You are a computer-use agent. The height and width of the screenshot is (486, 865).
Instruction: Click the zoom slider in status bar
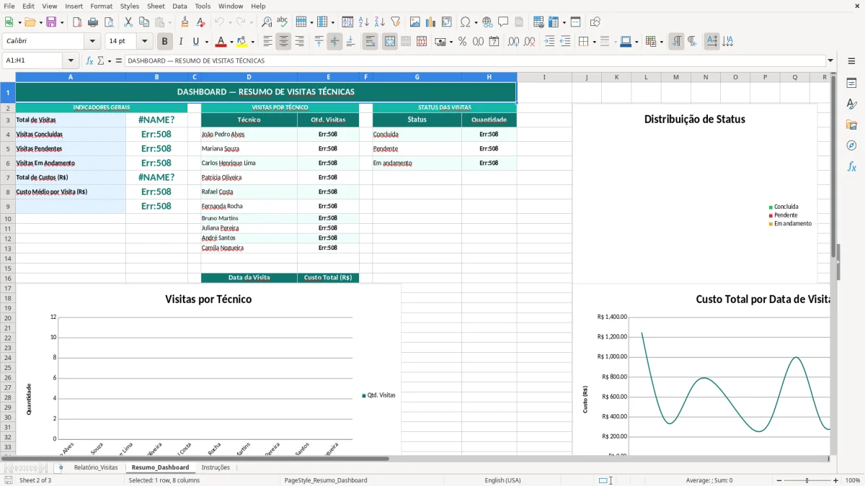pyautogui.click(x=807, y=480)
